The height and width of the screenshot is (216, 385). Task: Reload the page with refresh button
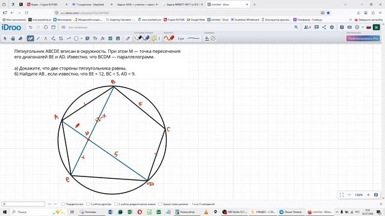click(26, 13)
